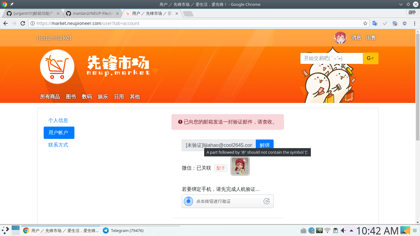This screenshot has width=420, height=236.
Task: Open the 娱乐 category
Action: (x=103, y=96)
